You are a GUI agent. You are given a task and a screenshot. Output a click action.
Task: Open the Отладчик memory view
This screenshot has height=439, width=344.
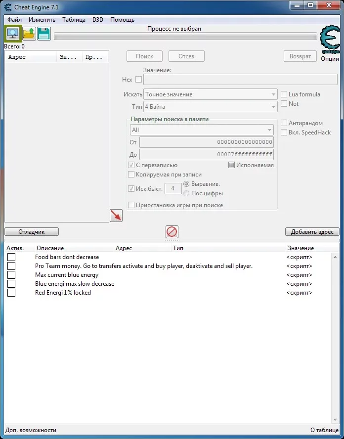pos(32,232)
